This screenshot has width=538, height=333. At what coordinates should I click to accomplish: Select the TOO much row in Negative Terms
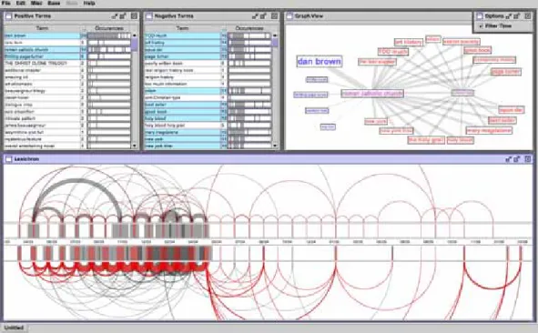point(208,35)
